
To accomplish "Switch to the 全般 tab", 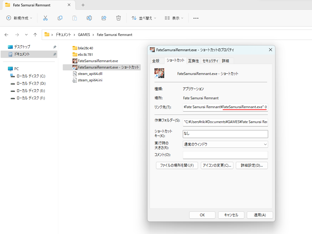I will pyautogui.click(x=156, y=61).
